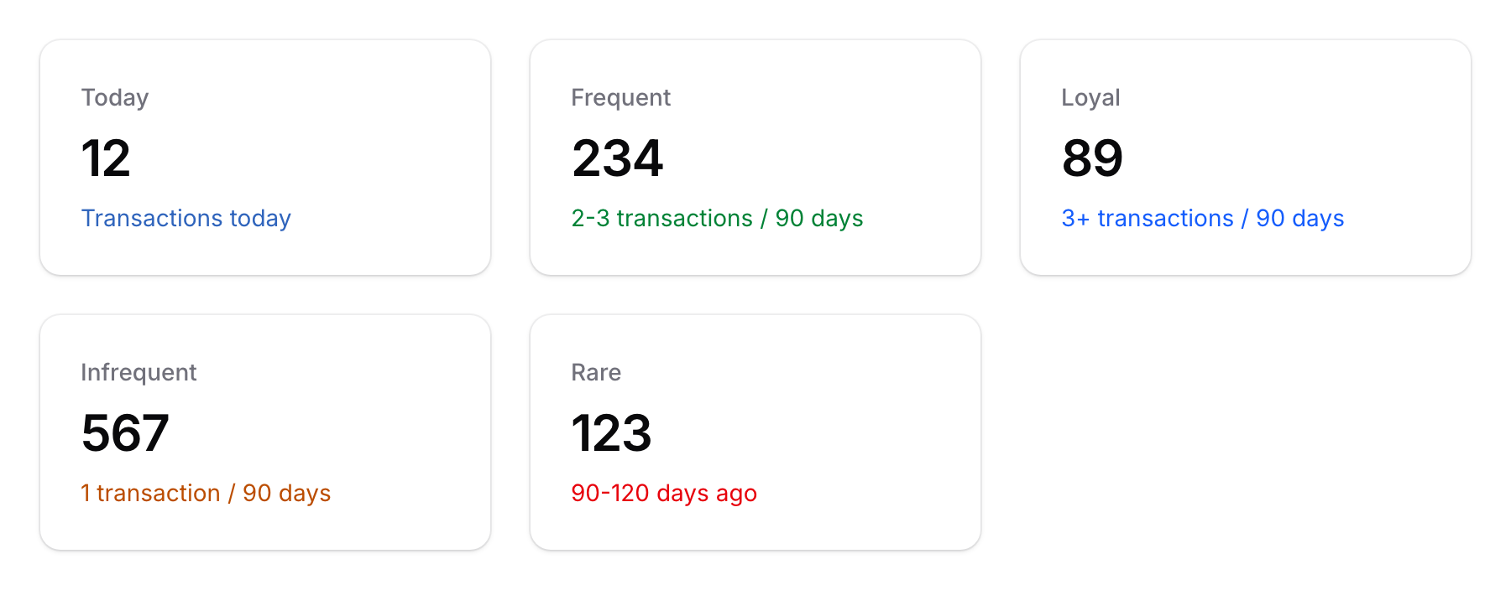Click the Frequent label heading
1511x590 pixels.
pos(620,98)
